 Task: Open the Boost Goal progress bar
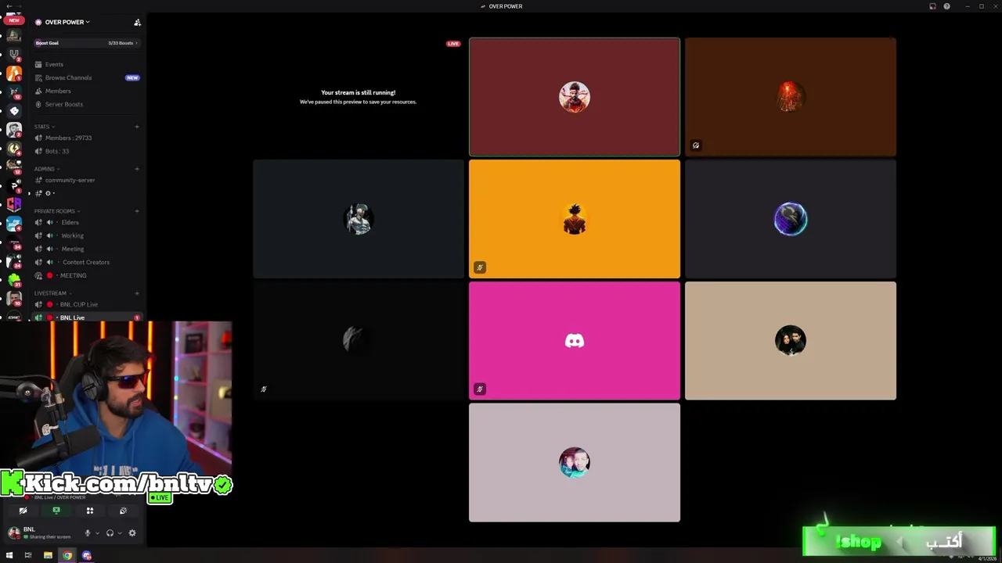tap(87, 43)
